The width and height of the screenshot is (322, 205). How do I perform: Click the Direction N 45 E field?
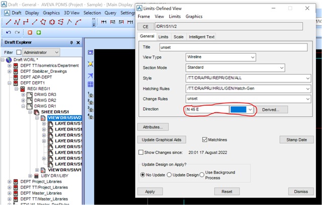(207, 110)
